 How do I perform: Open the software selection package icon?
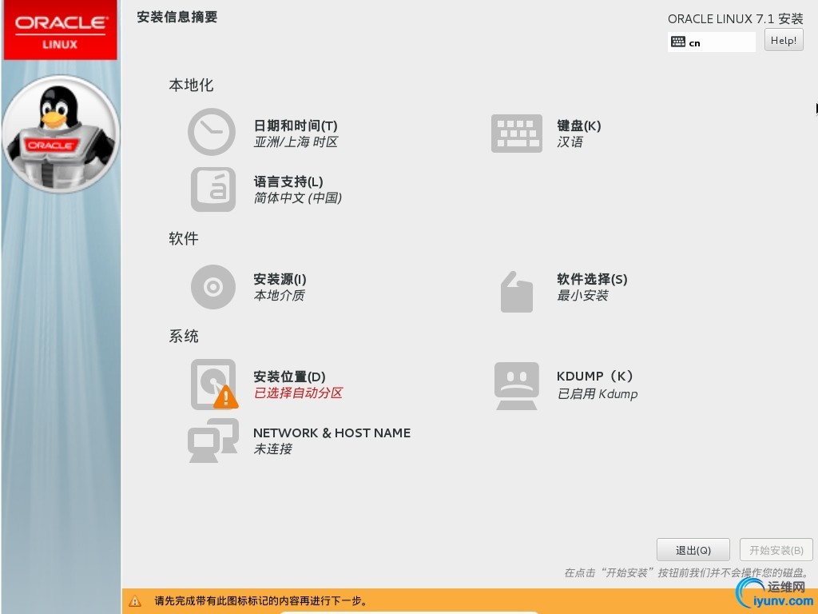[517, 292]
